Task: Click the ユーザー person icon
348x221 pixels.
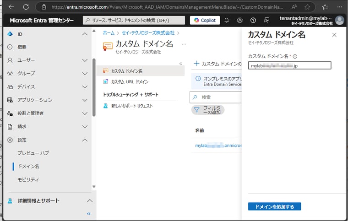Action: click(x=10, y=60)
